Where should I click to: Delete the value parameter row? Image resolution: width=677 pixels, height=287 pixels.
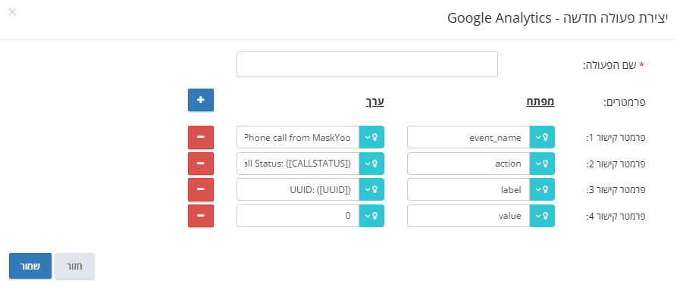[x=201, y=215]
